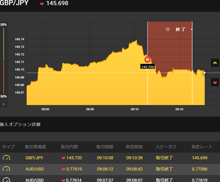220x182 pixels.
Task: Click the 145.67 price axis label
Action: pos(19,93)
